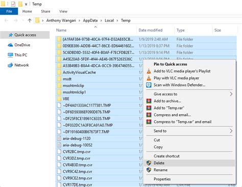Choose Cut from the context menu
The width and height of the screenshot is (242, 187).
click(x=189, y=140)
